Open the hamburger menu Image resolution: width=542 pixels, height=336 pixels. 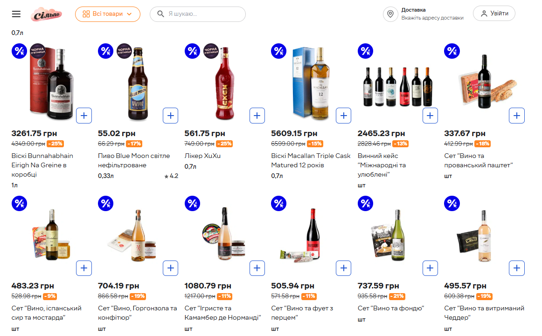tap(16, 14)
